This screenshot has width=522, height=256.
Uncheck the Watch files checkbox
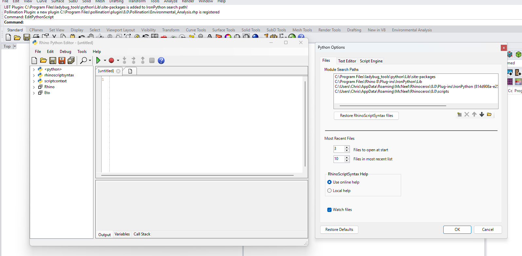pos(329,210)
